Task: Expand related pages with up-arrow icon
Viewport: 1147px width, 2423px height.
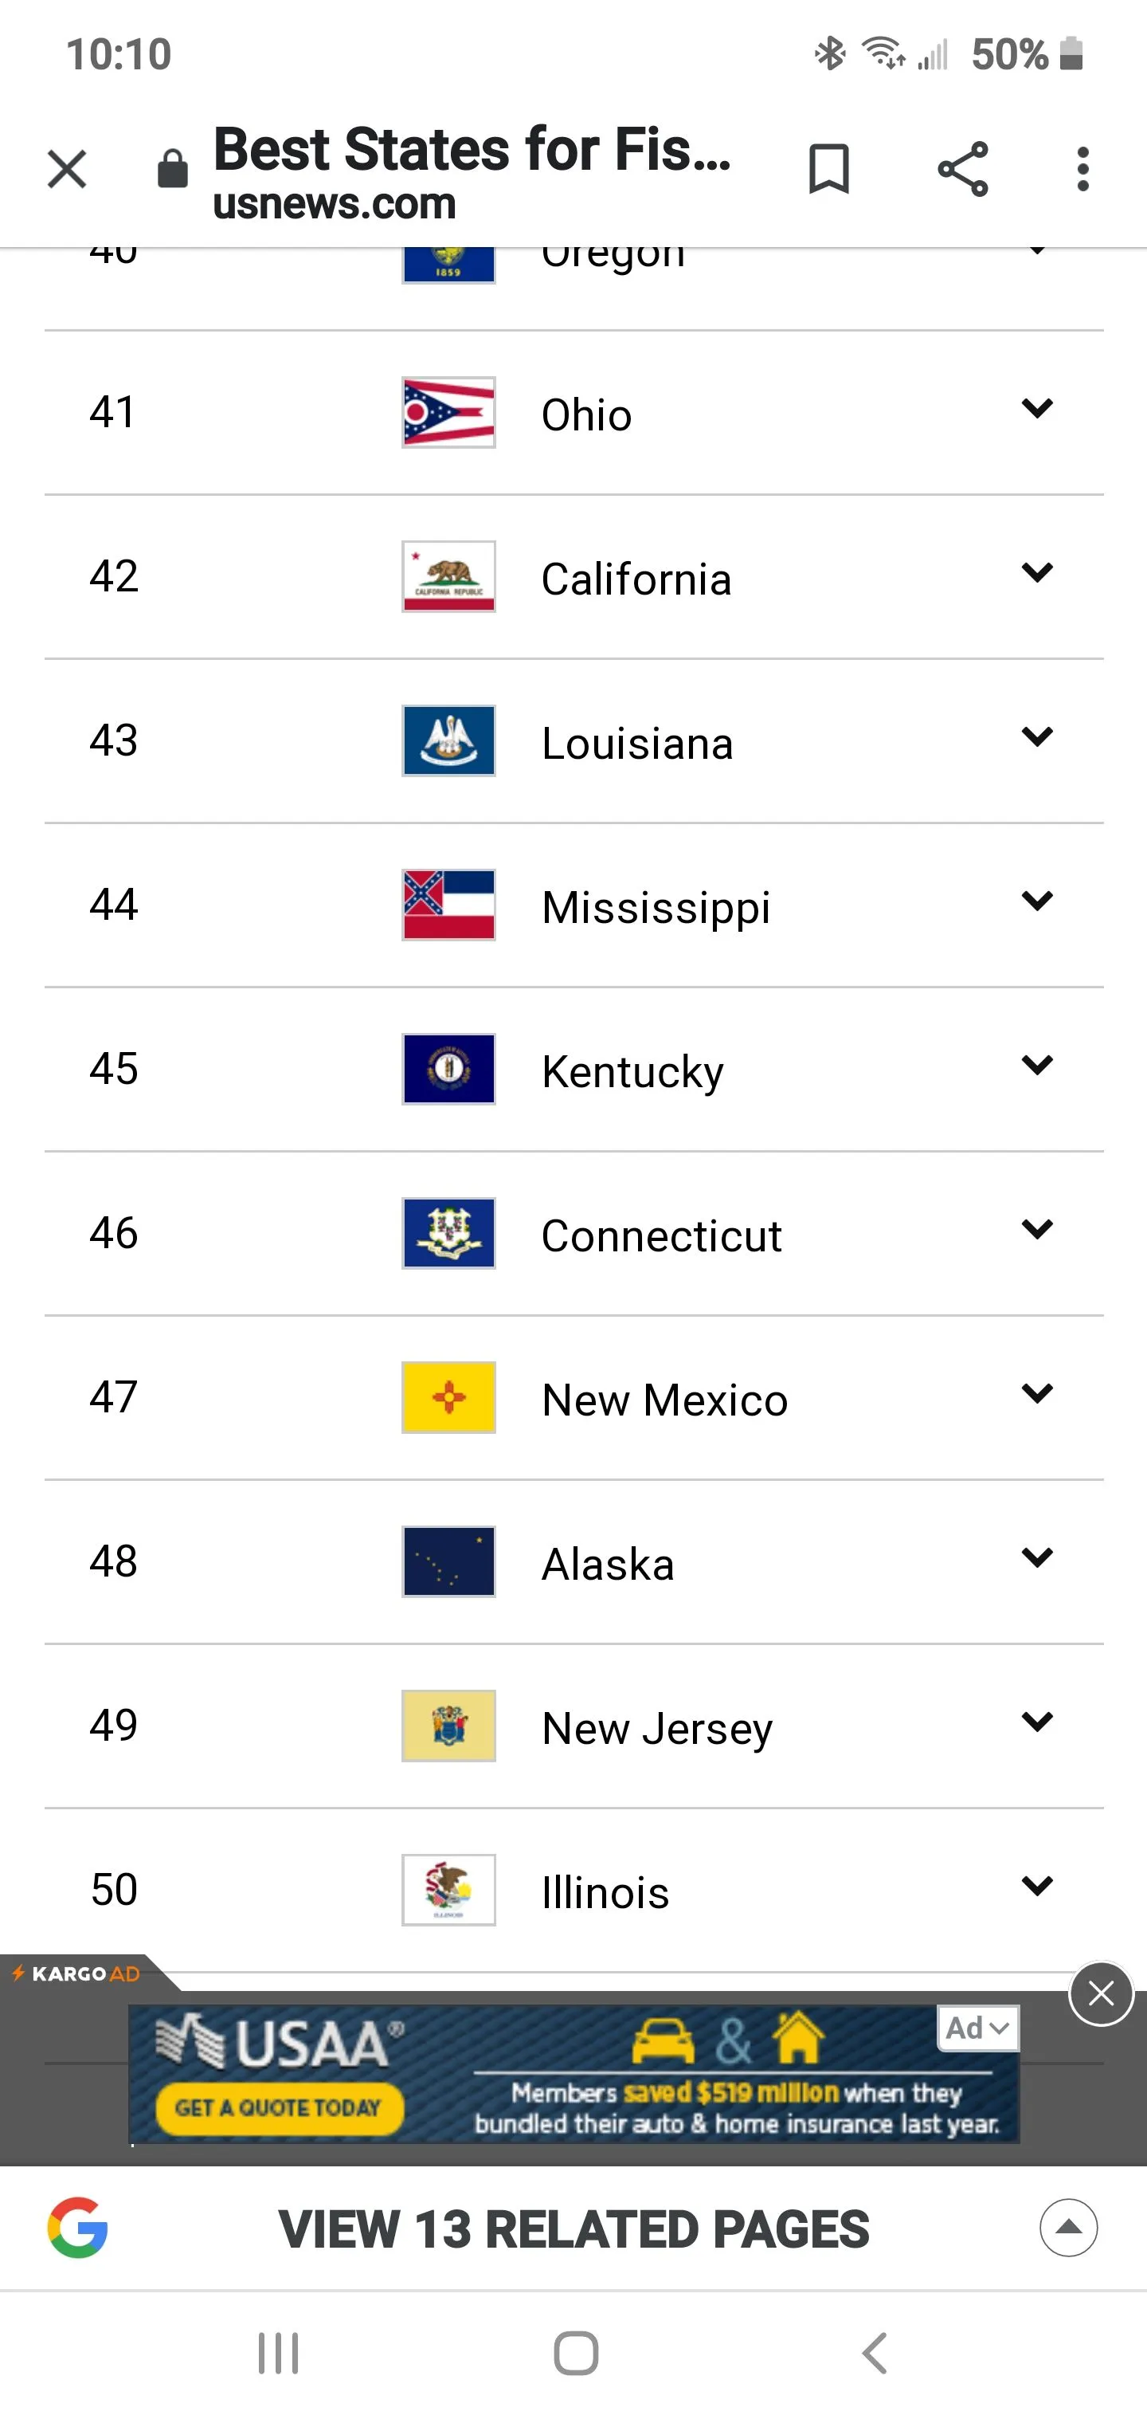Action: pos(1068,2229)
